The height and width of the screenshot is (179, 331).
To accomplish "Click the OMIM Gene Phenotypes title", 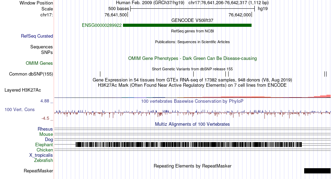I will point(192,59).
